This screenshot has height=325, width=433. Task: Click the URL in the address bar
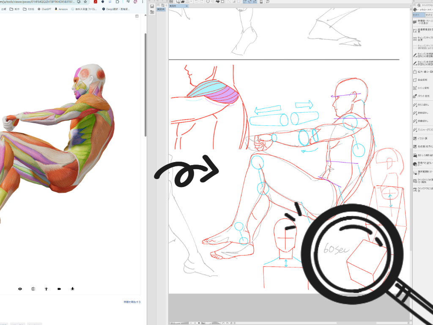(37, 2)
